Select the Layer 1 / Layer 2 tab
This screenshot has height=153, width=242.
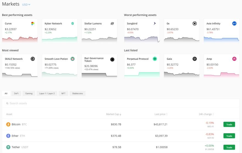47,93
